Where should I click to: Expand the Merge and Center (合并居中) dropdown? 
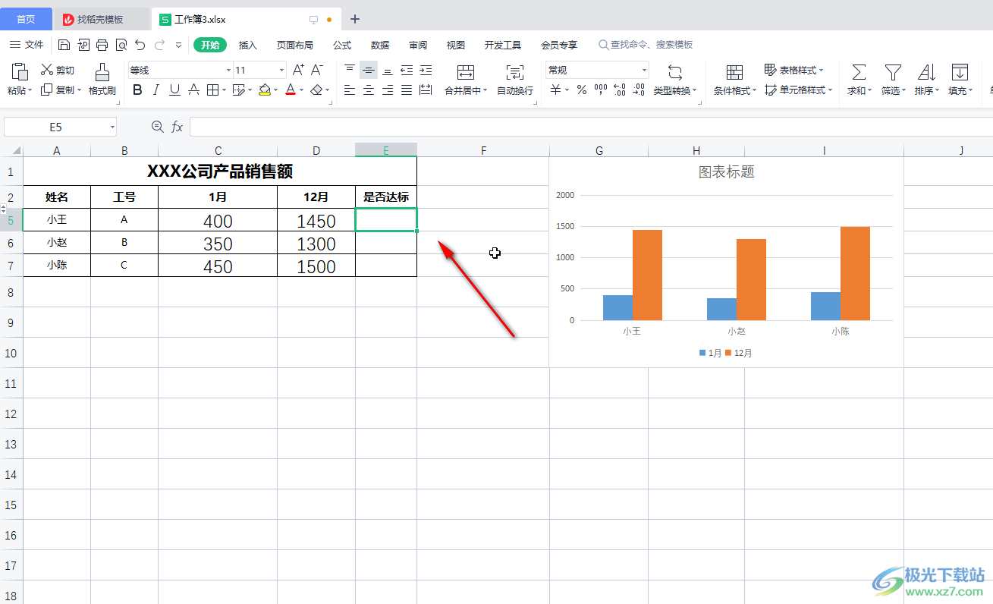(485, 91)
